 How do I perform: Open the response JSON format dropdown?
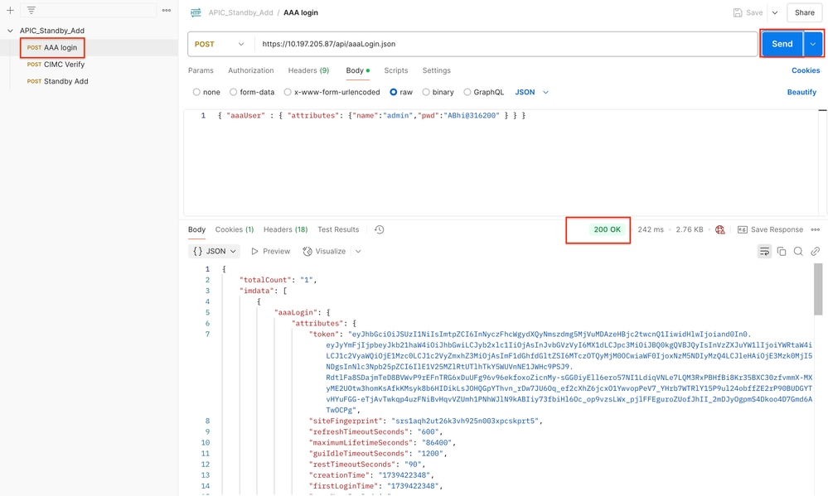(x=214, y=252)
